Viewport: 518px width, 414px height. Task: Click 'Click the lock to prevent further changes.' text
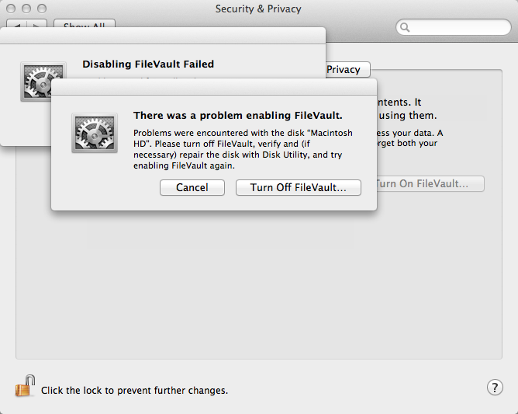tap(134, 390)
